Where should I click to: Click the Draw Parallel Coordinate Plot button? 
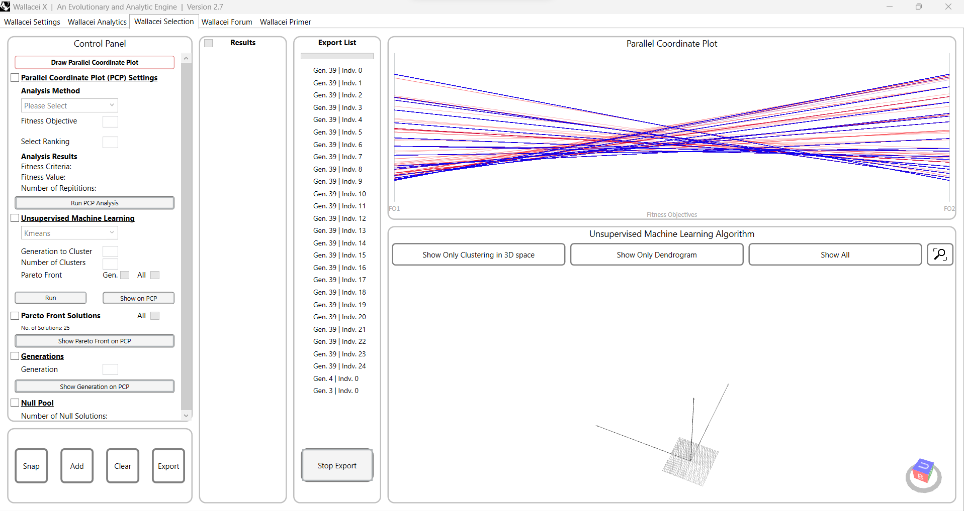click(x=95, y=62)
